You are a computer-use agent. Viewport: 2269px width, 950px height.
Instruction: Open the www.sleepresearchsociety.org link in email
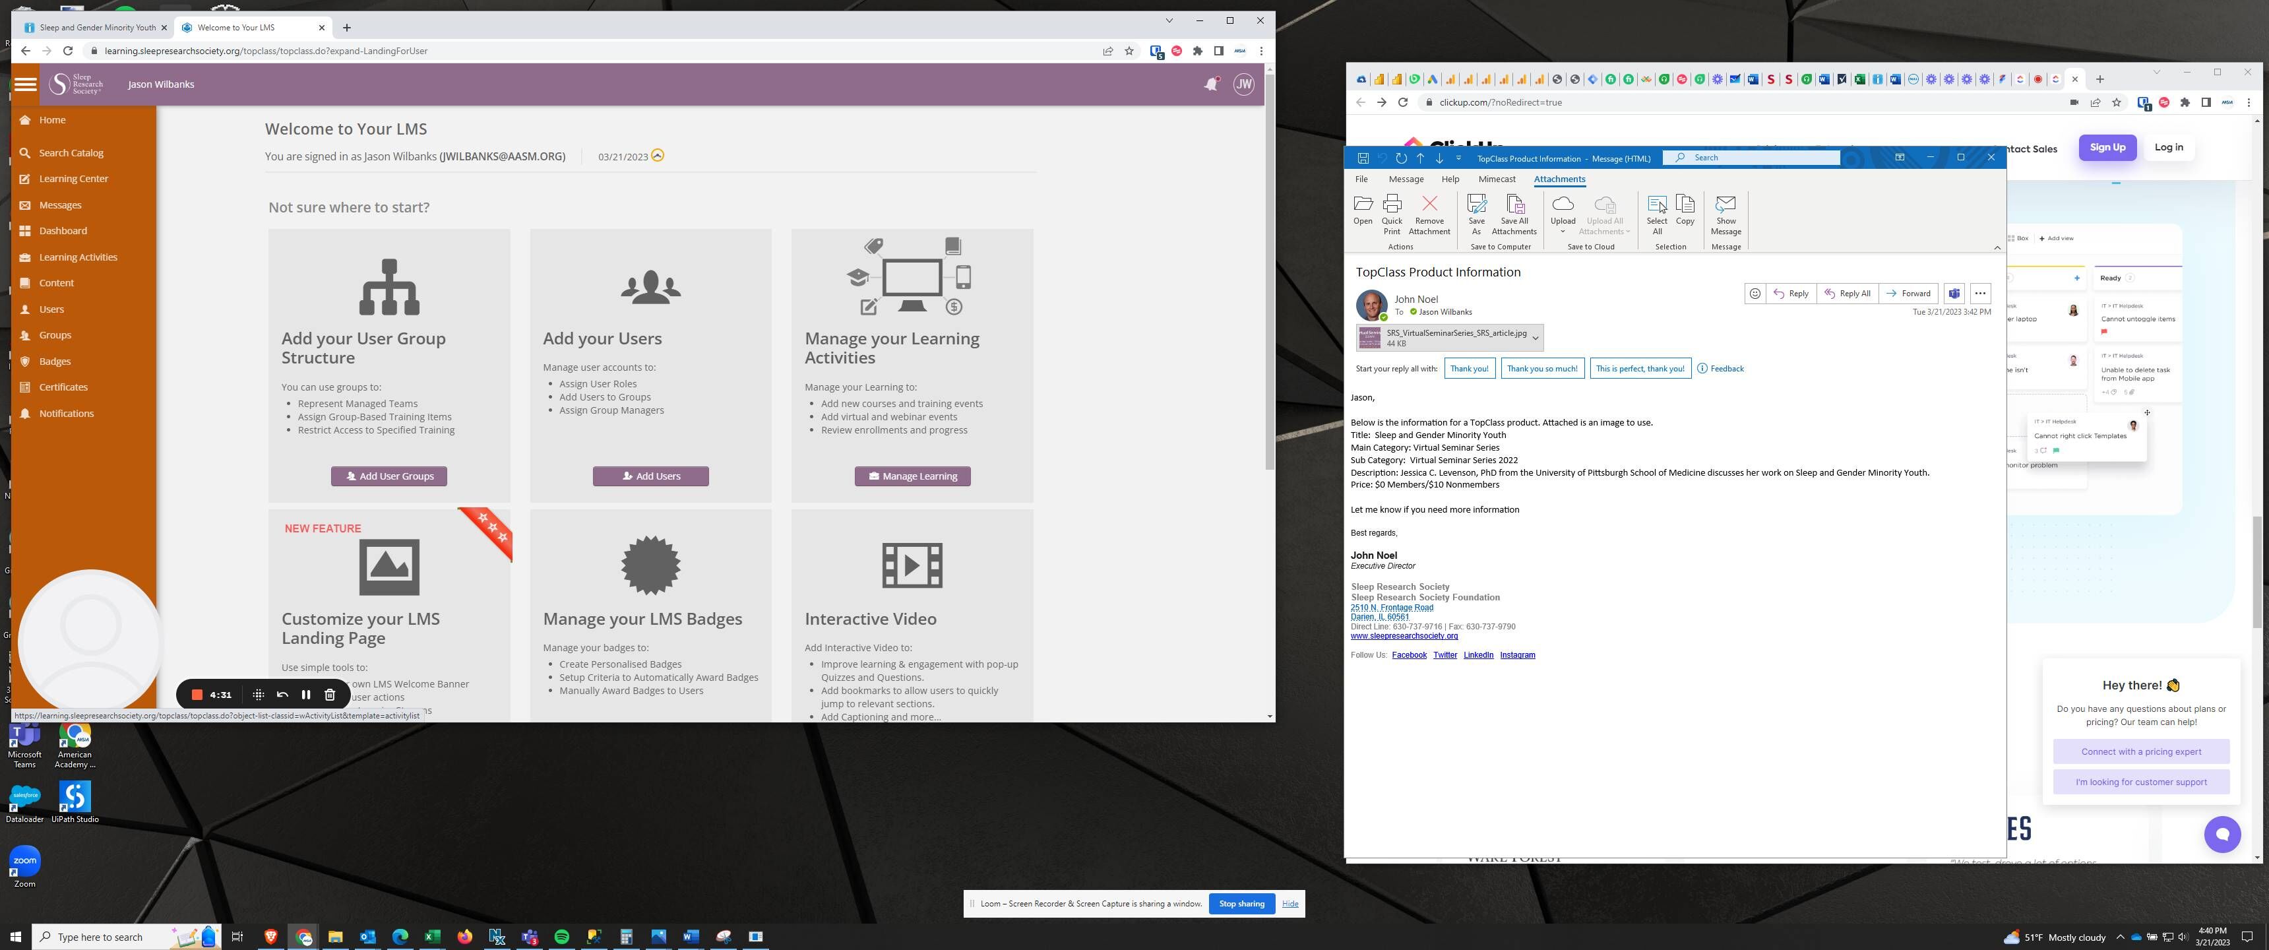pos(1404,636)
